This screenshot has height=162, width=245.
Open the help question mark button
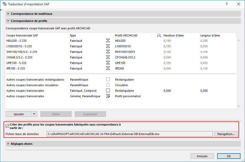click(x=227, y=4)
